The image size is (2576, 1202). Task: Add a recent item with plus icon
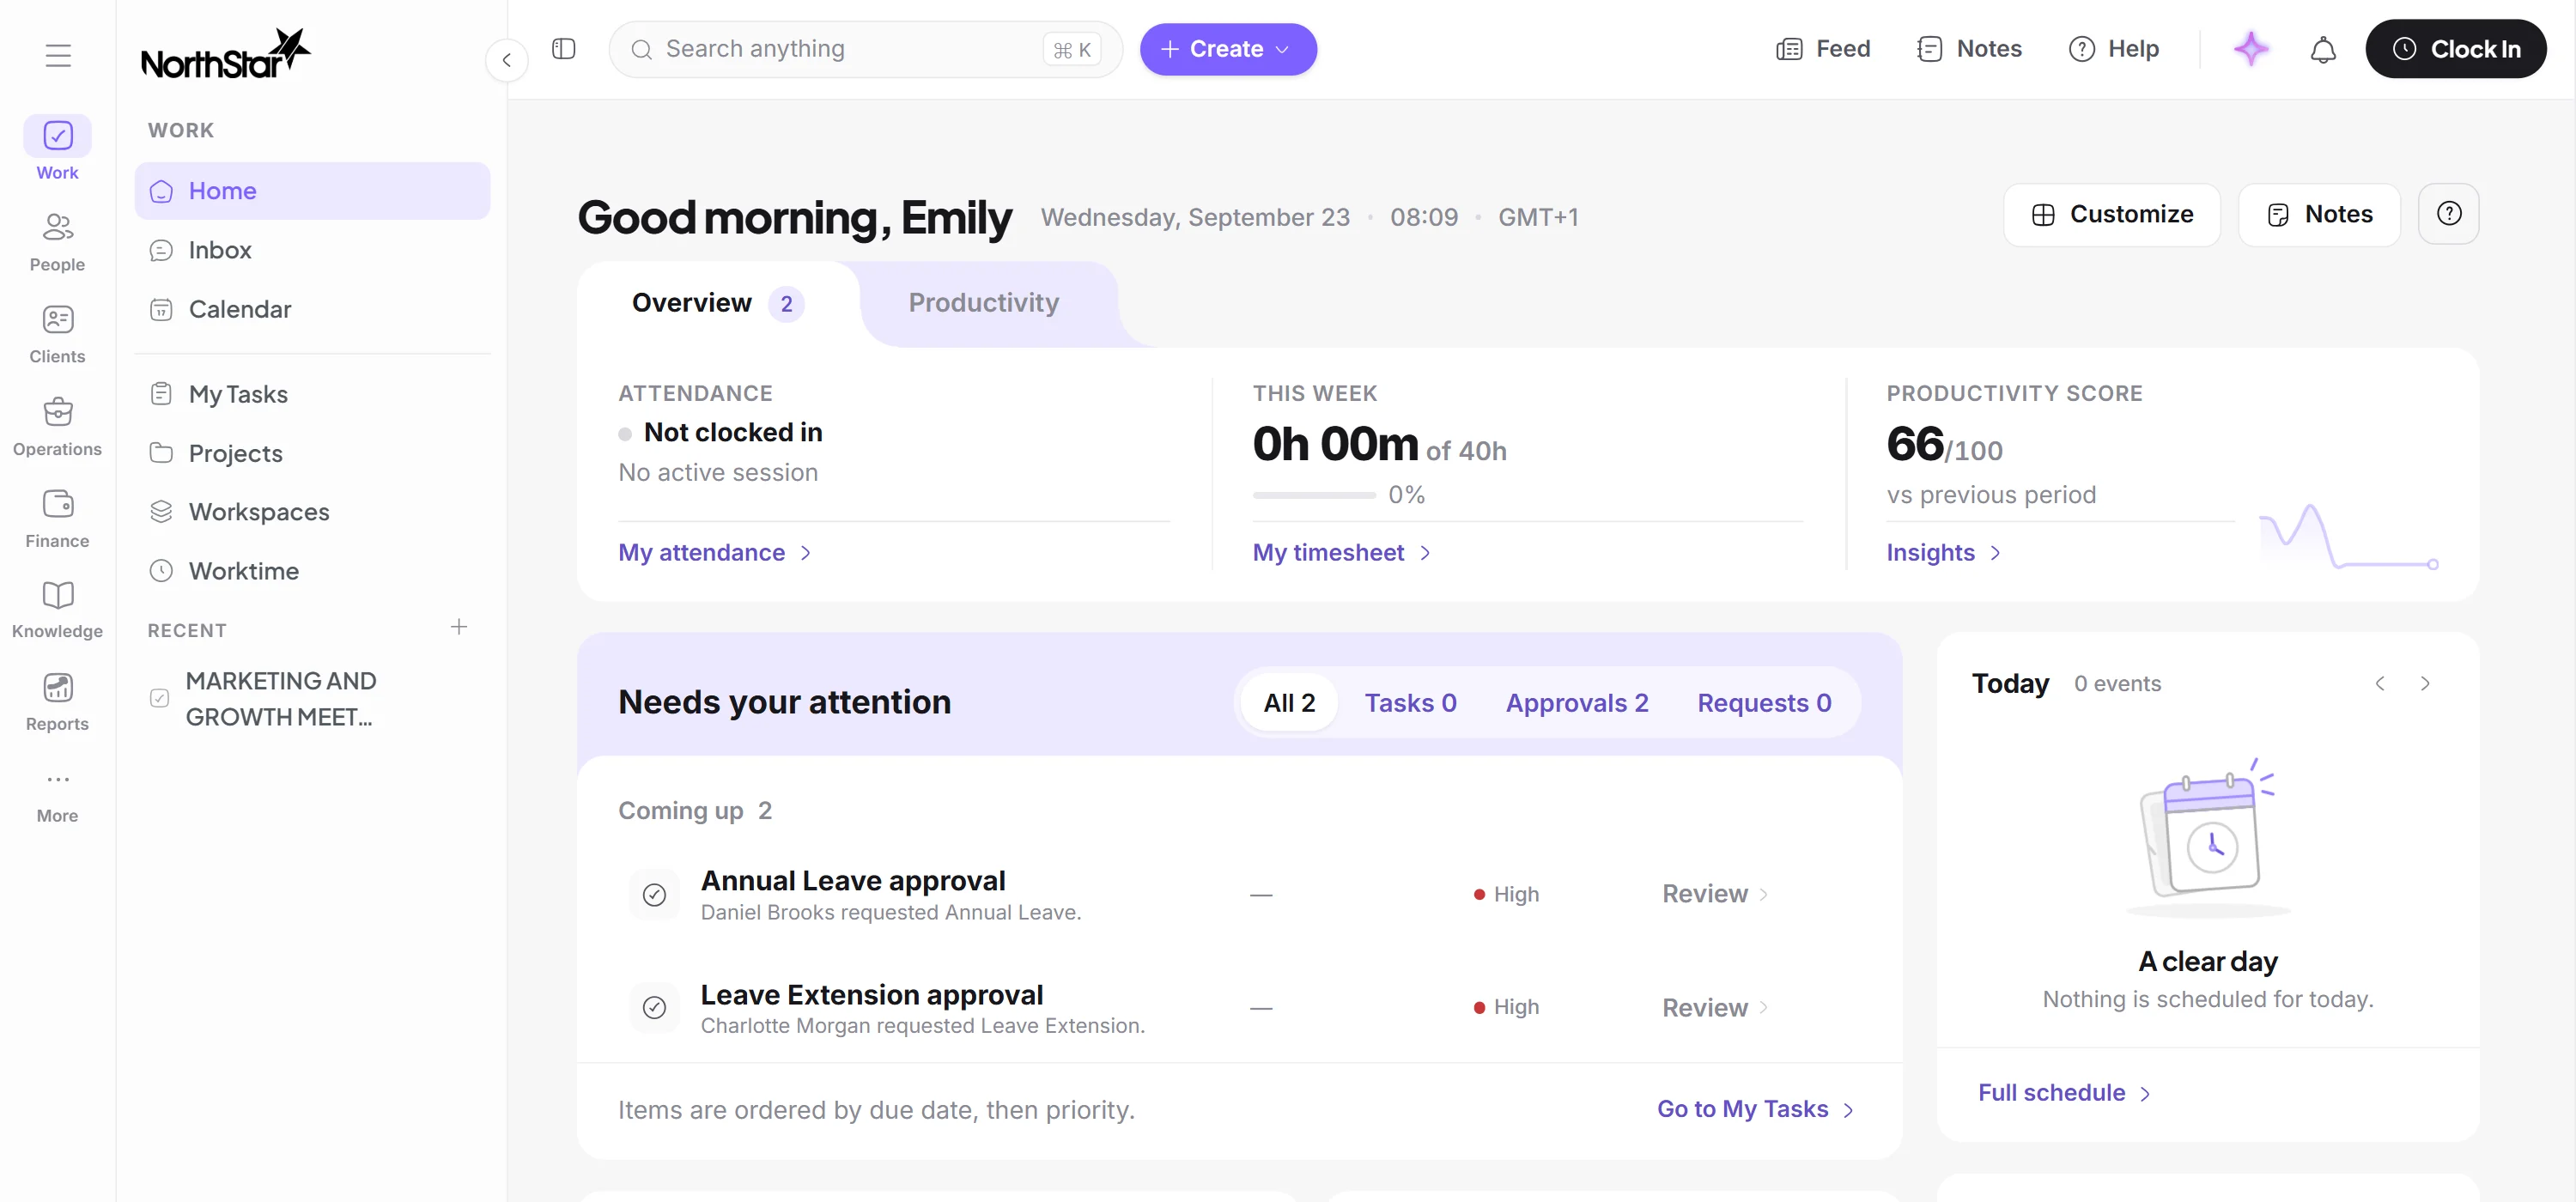(459, 627)
